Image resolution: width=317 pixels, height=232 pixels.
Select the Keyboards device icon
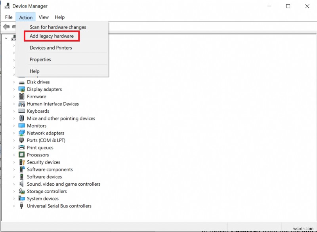[21, 111]
